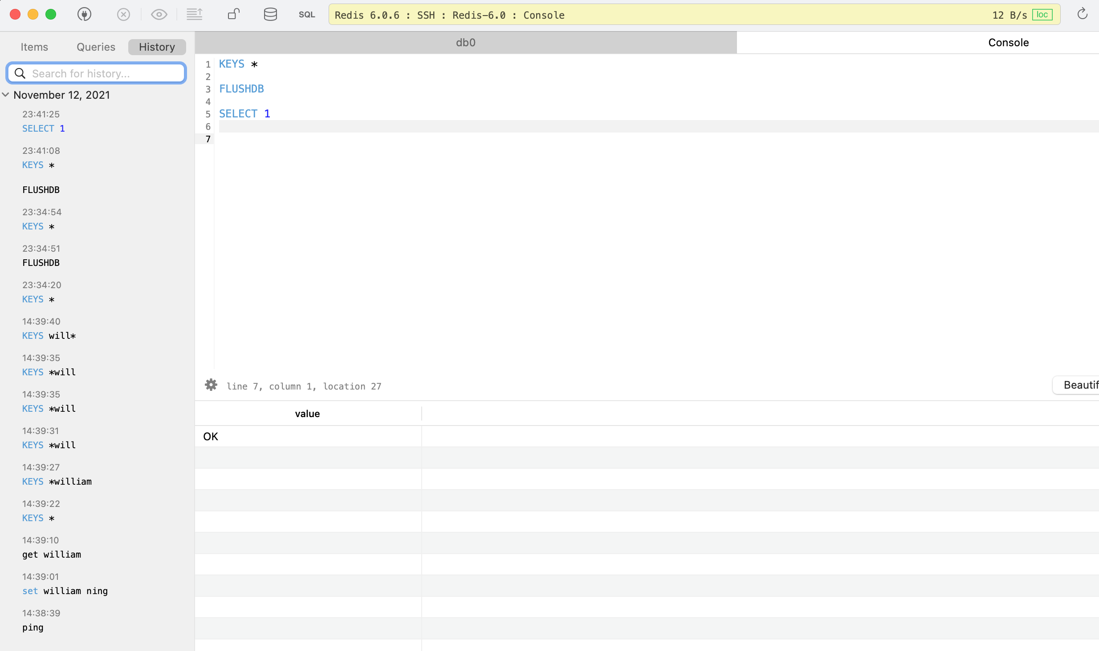
Task: Switch to the Queries tab
Action: [96, 47]
